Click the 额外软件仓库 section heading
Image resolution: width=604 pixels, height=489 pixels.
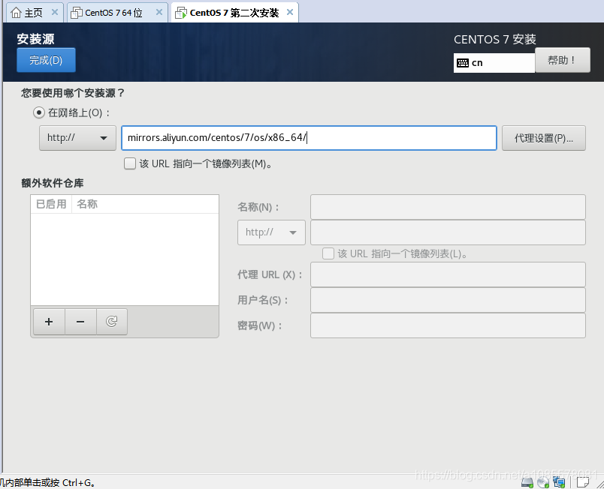tap(53, 183)
